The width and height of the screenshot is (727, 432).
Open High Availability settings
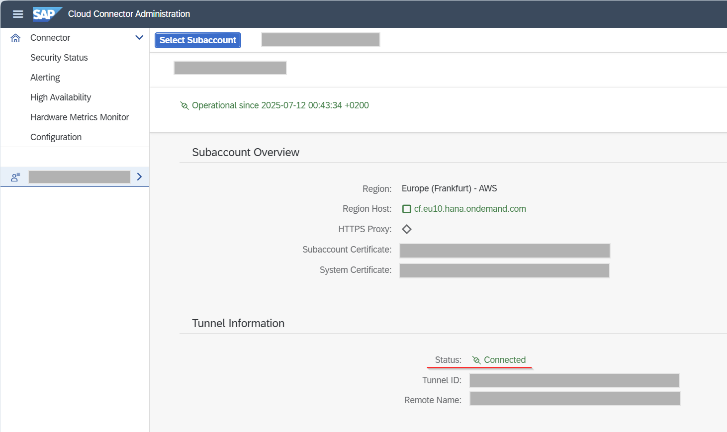click(x=61, y=97)
